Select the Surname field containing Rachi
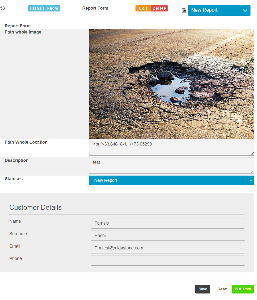 click(x=167, y=236)
